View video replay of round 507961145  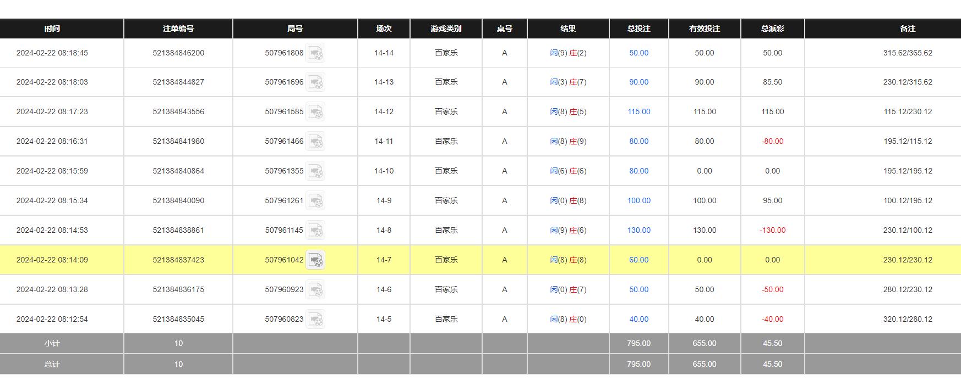pyautogui.click(x=315, y=231)
